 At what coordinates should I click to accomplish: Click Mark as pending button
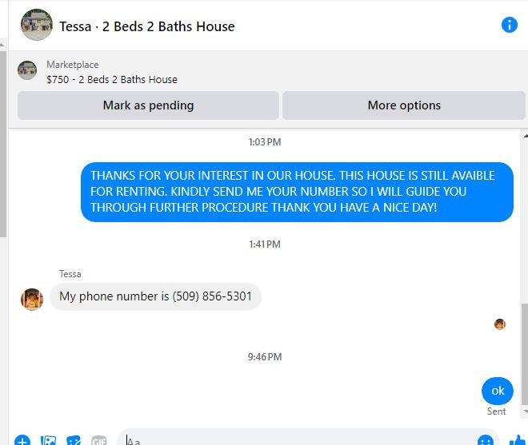pos(148,105)
